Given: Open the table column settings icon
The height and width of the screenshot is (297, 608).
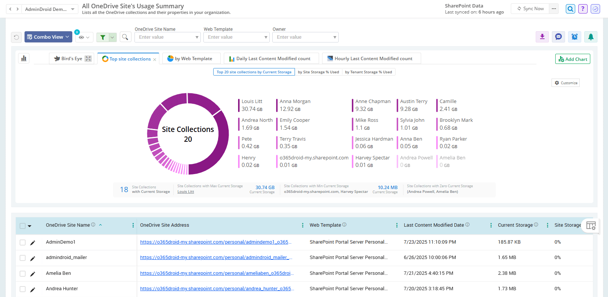Looking at the screenshot, I should coord(591,226).
